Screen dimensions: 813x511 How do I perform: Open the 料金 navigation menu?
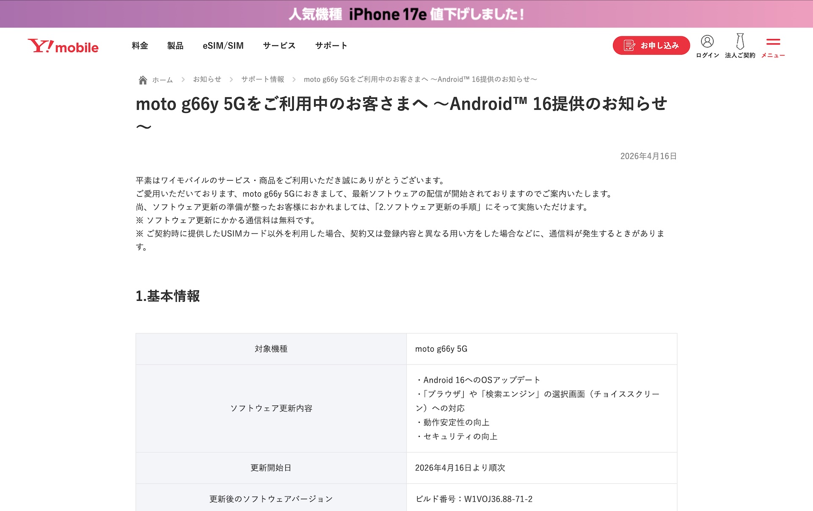click(x=140, y=45)
